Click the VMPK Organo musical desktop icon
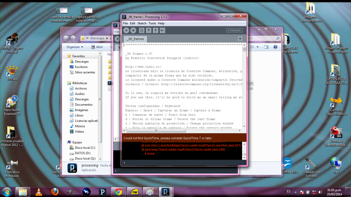 click(12, 43)
